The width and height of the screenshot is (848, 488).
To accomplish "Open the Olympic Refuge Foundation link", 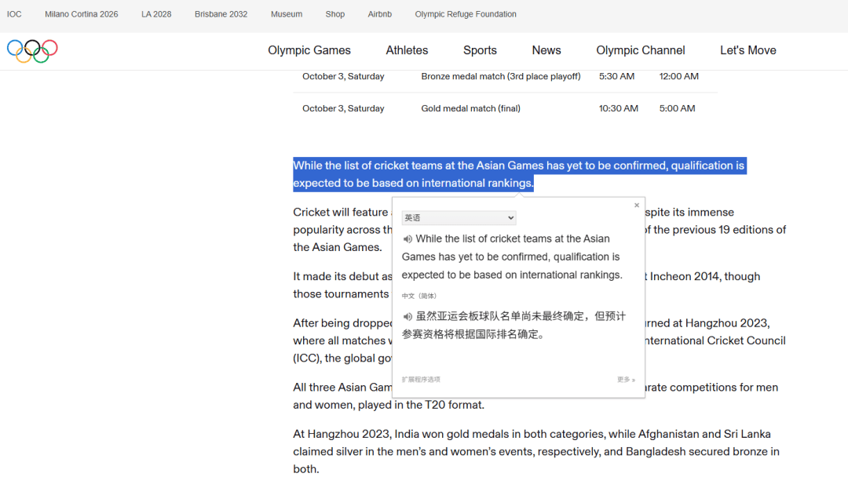I will coord(466,14).
